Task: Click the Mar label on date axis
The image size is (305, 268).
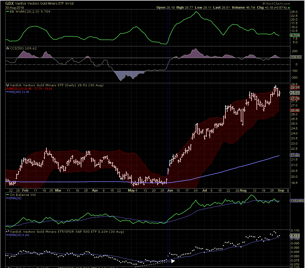Action: [58, 190]
